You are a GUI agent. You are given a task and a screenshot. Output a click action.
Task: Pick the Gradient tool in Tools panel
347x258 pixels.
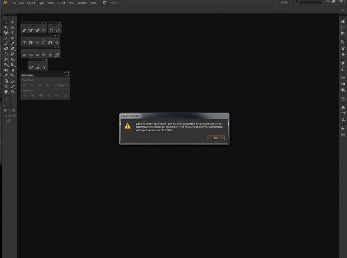point(13,70)
